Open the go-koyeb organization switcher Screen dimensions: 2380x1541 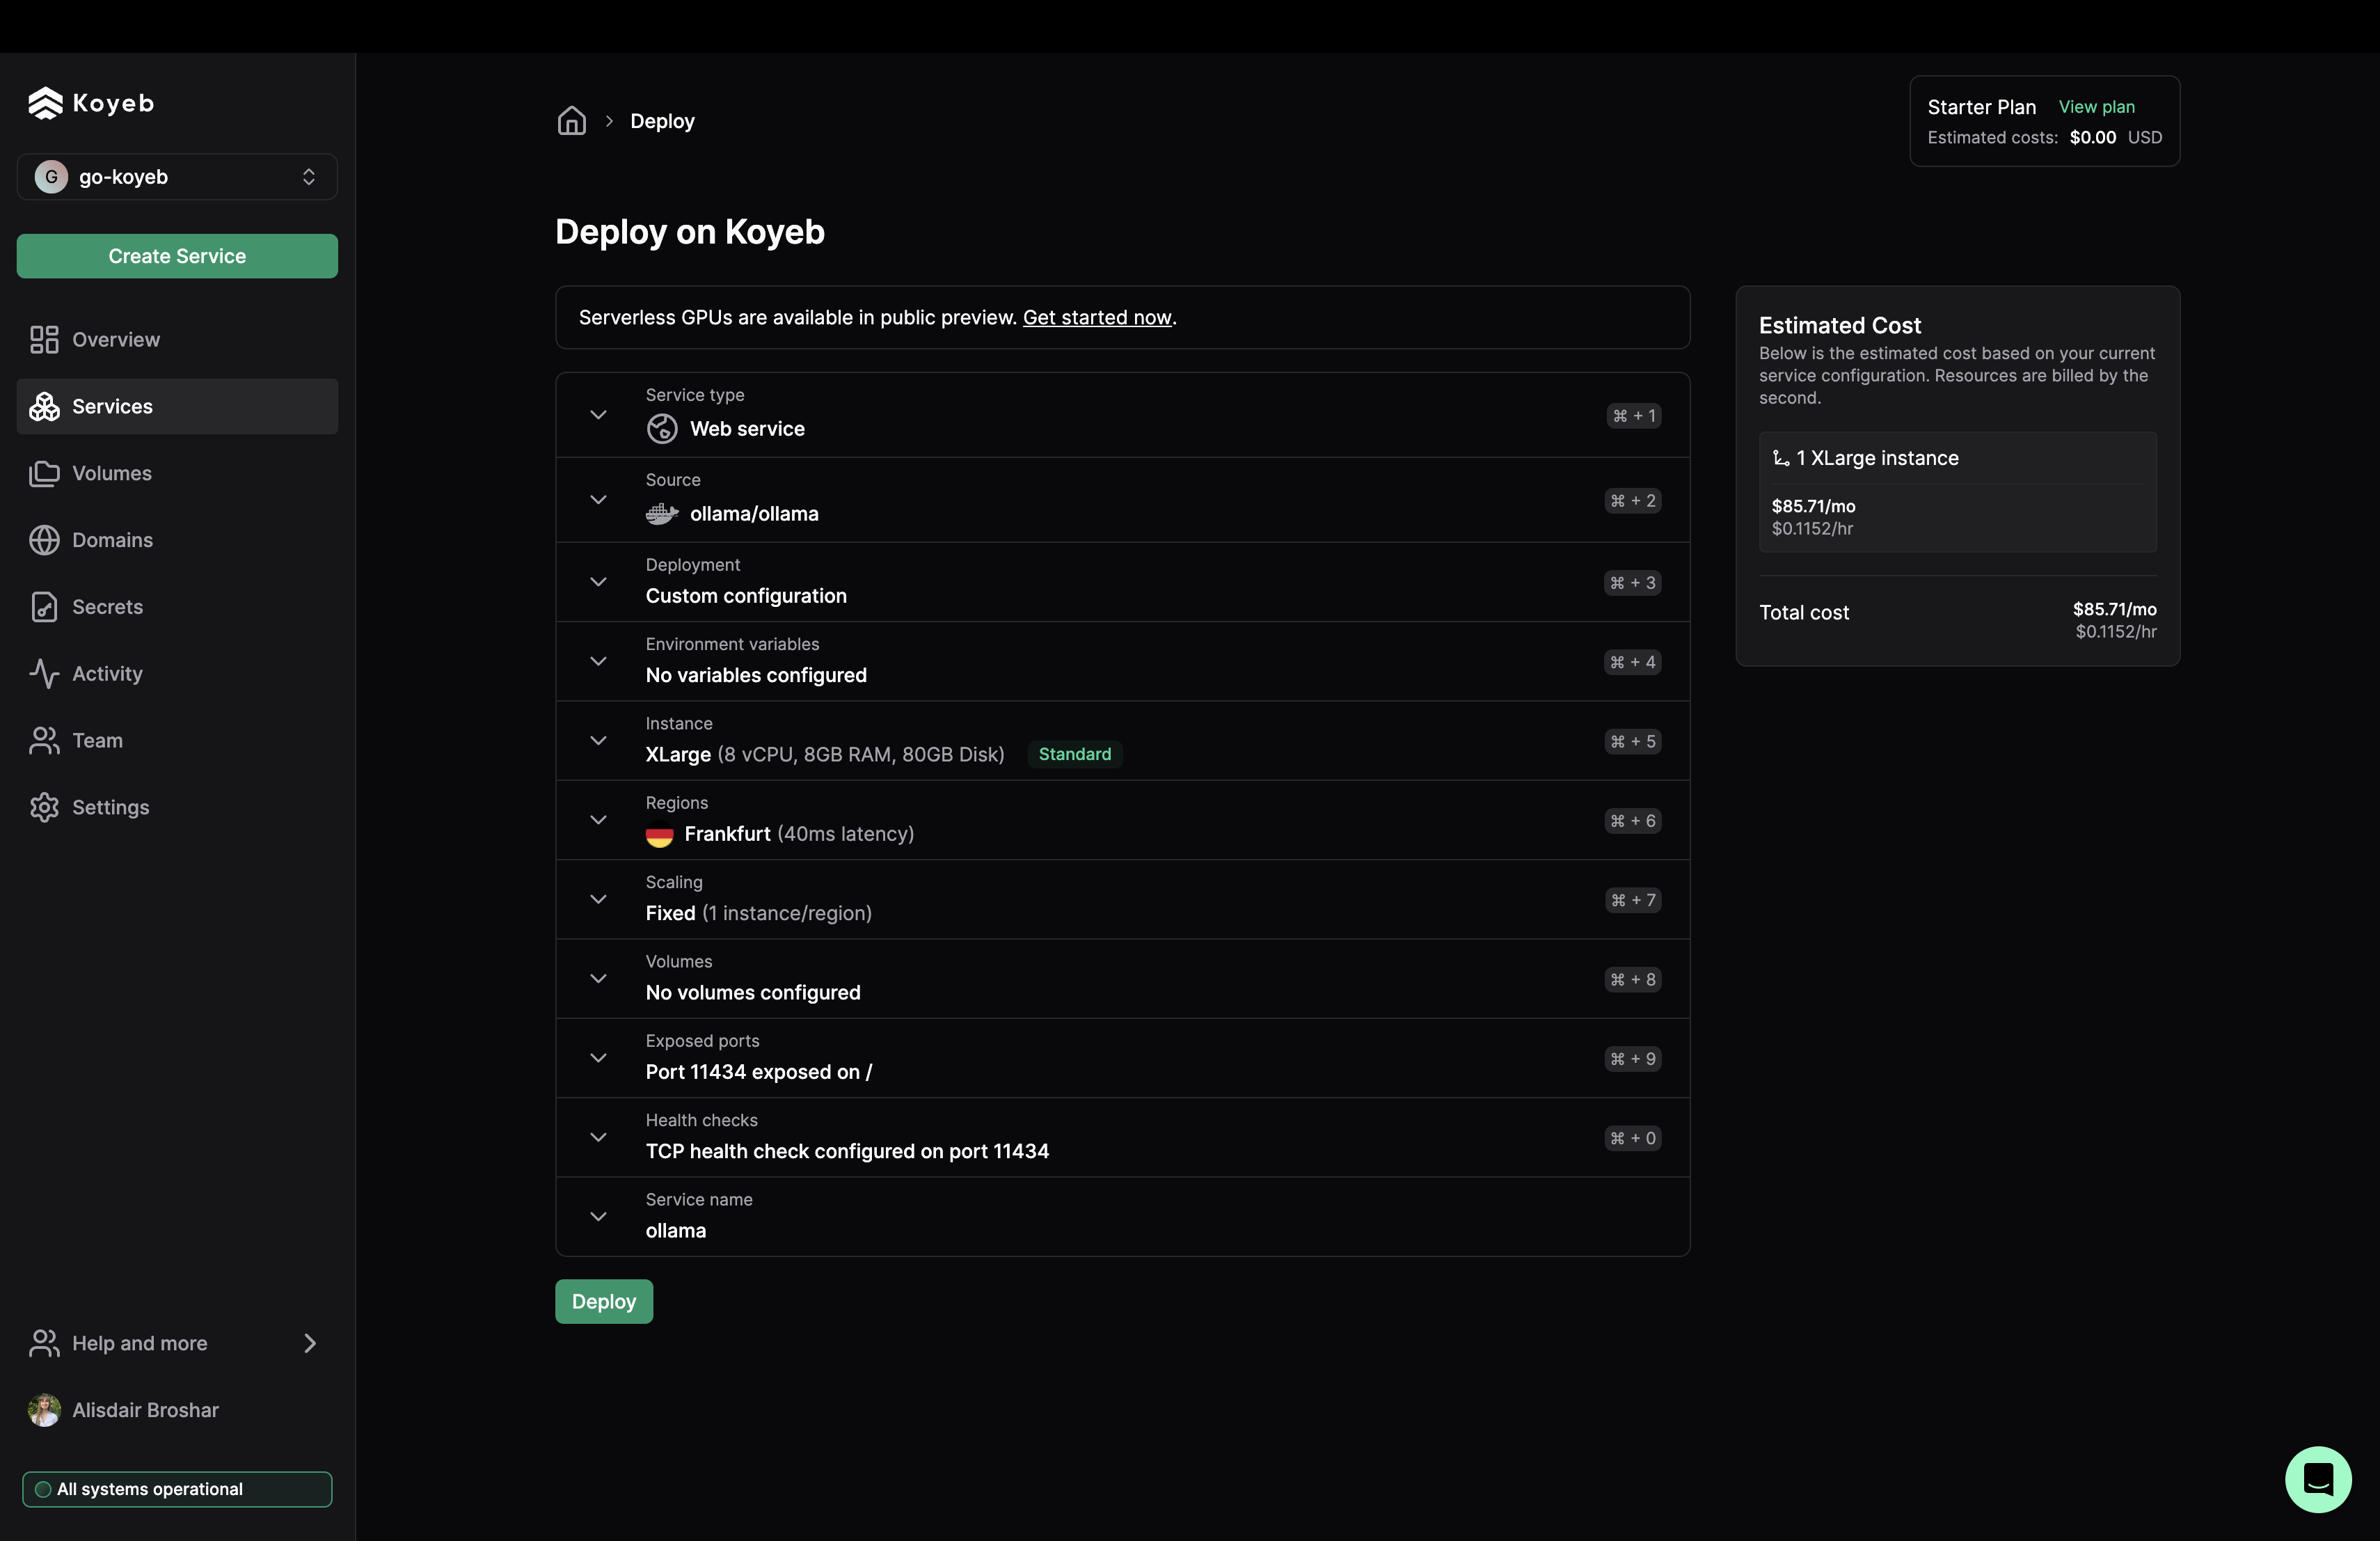coord(177,177)
